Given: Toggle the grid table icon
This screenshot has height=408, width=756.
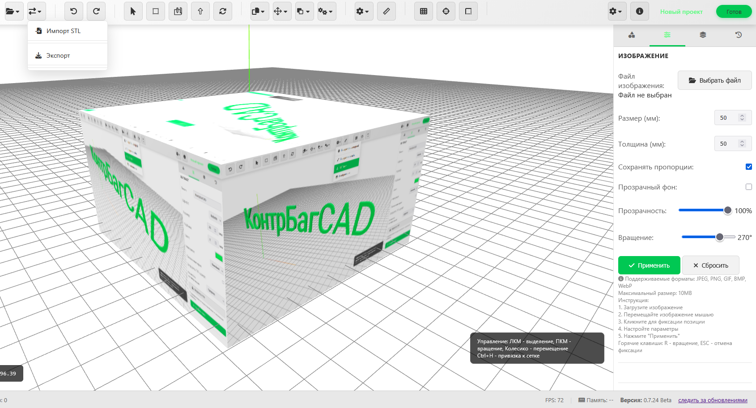Looking at the screenshot, I should pos(424,12).
